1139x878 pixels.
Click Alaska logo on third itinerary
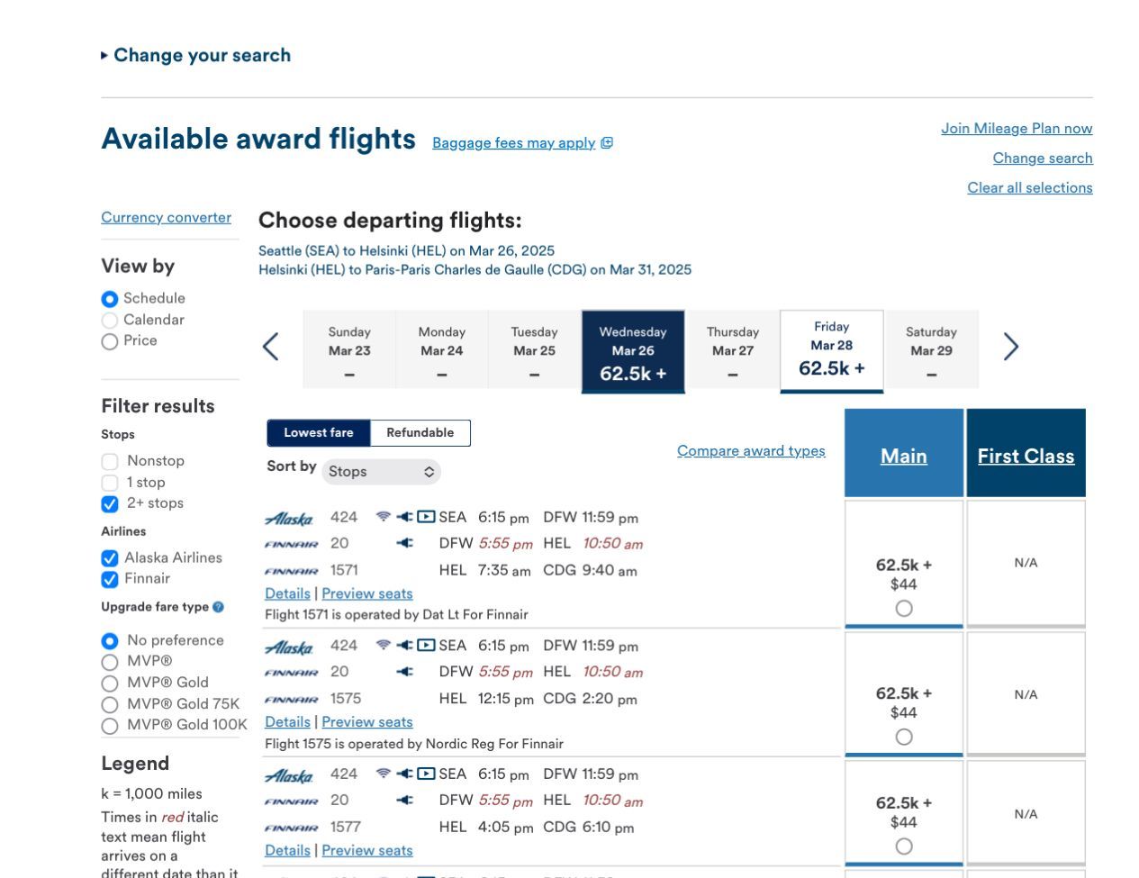[x=289, y=775]
